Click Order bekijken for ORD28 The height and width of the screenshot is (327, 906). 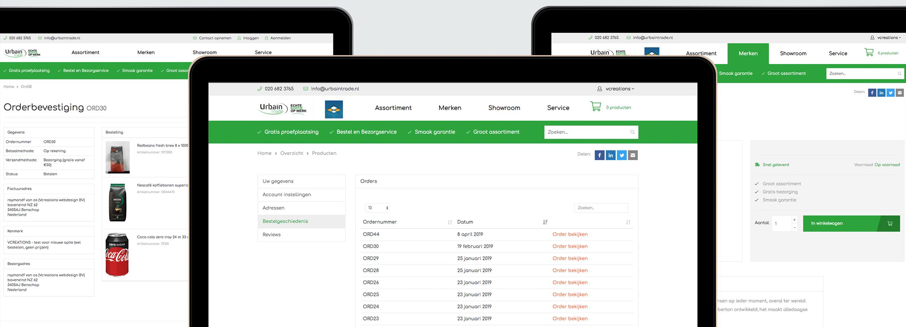pyautogui.click(x=570, y=271)
